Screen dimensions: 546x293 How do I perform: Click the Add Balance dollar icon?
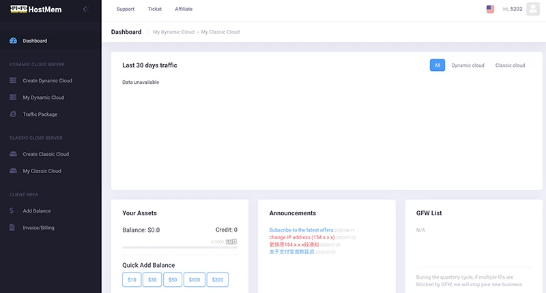(x=12, y=211)
